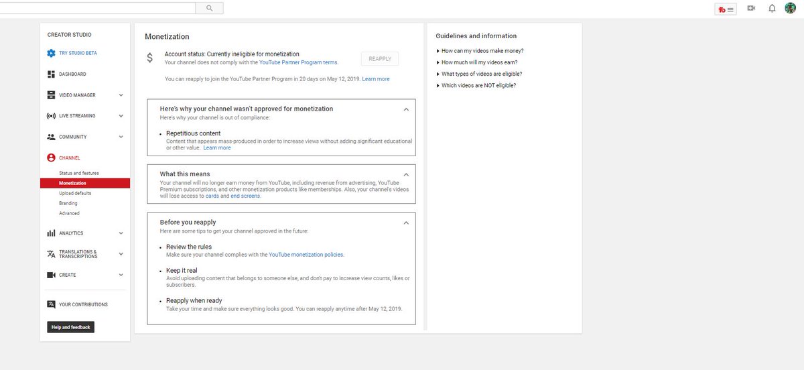
Task: Expand the Community section chevron
Action: 121,137
